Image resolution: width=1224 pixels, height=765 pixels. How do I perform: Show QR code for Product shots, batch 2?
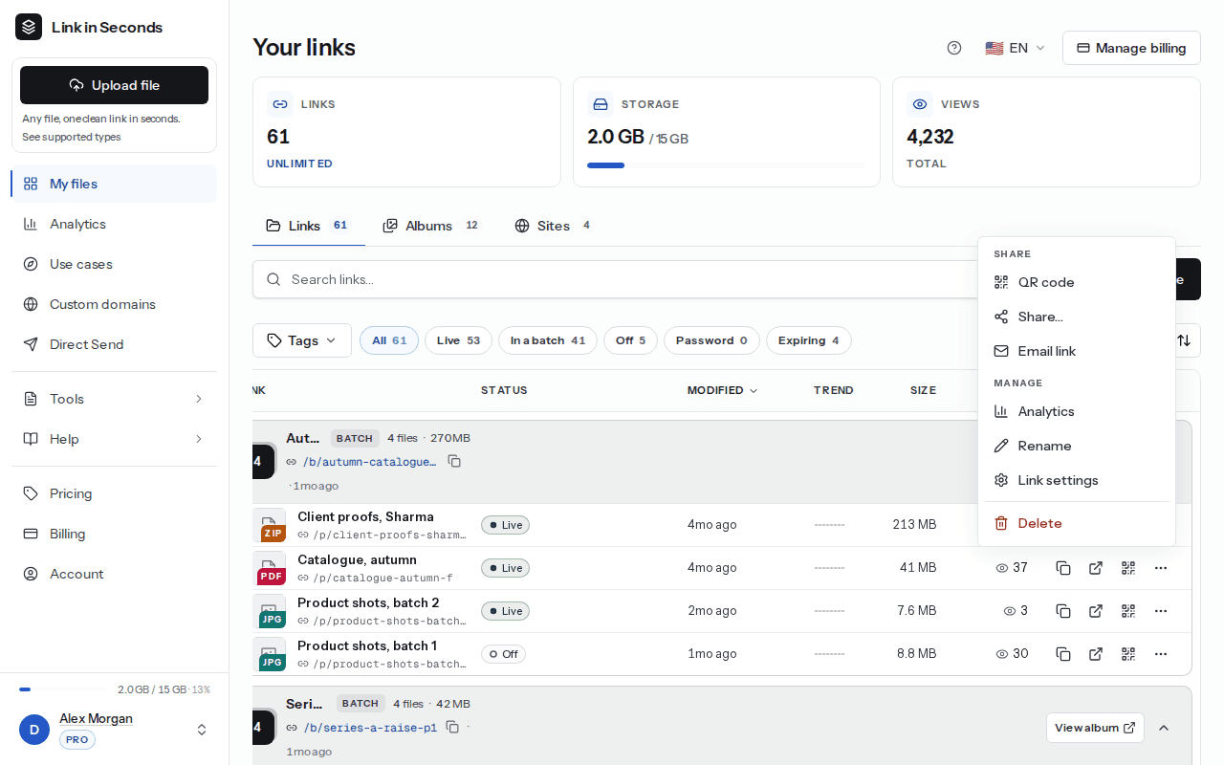[1128, 611]
